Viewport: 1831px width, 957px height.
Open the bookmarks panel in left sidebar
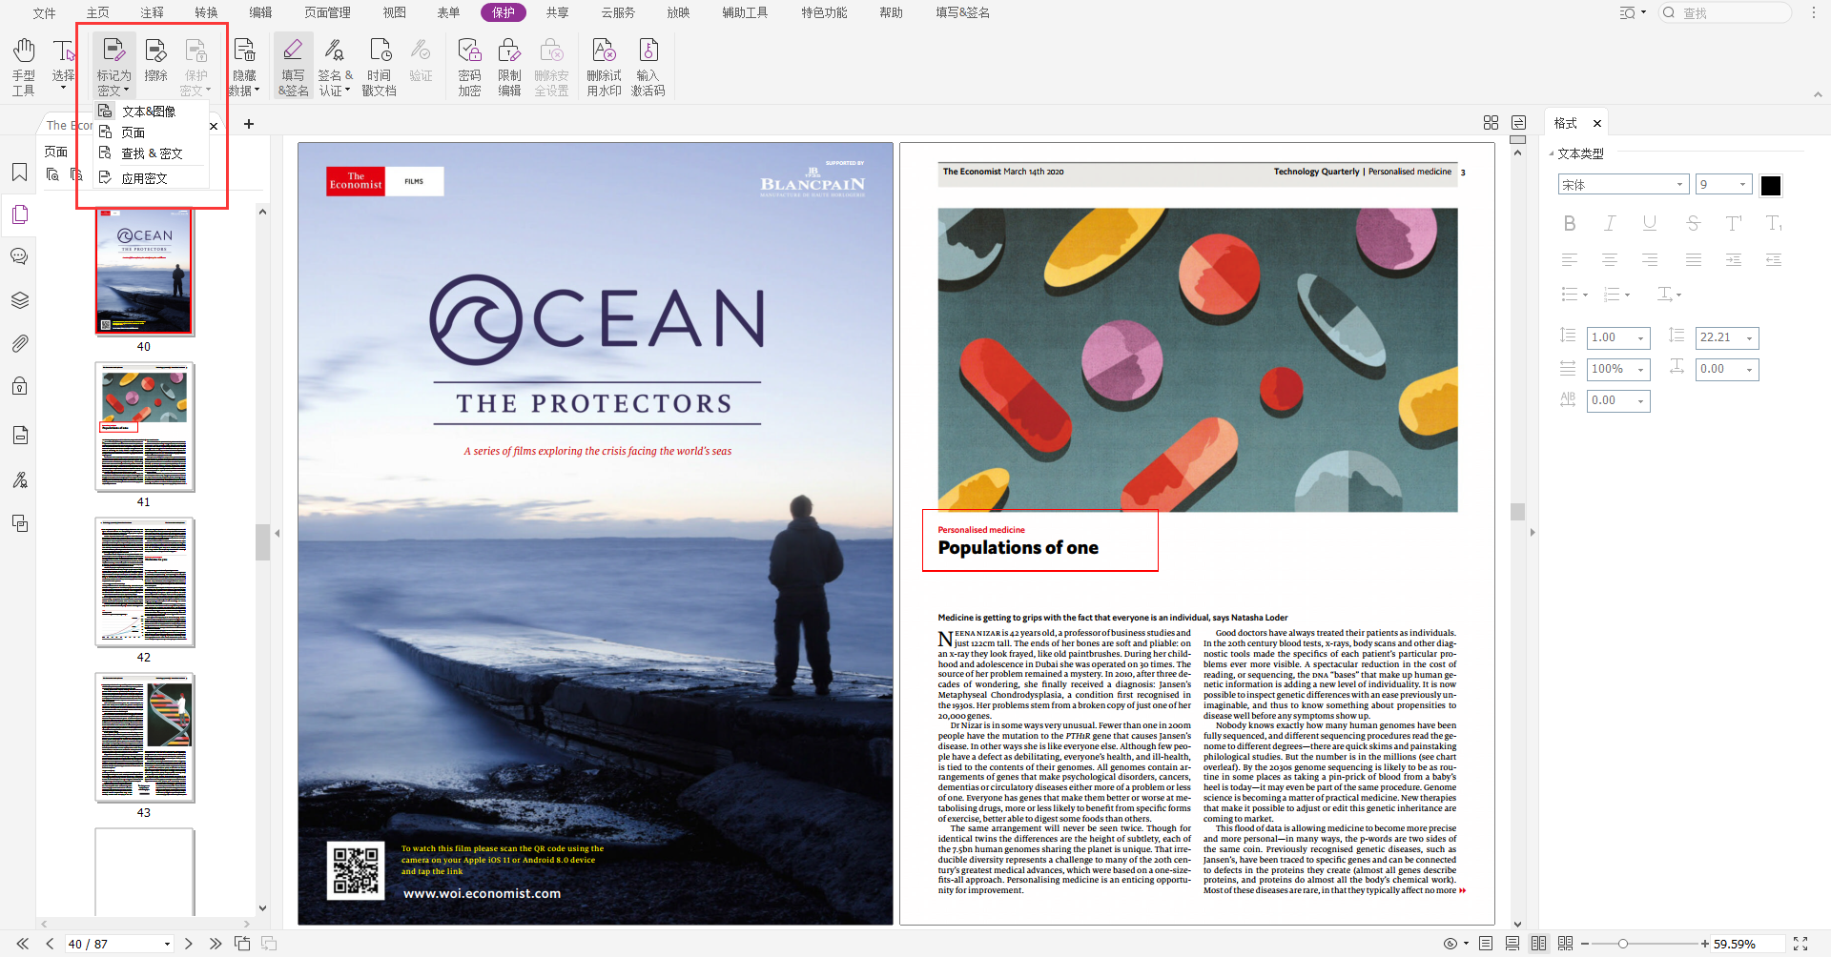click(19, 173)
